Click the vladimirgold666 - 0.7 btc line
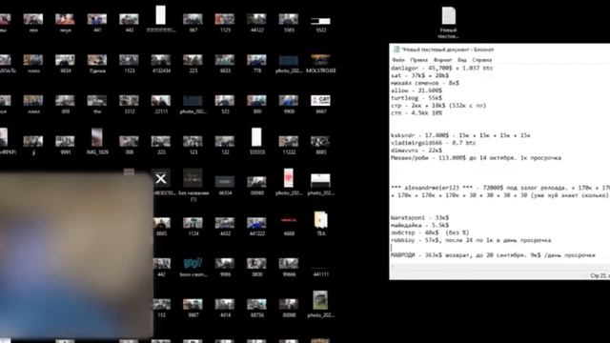 point(434,143)
